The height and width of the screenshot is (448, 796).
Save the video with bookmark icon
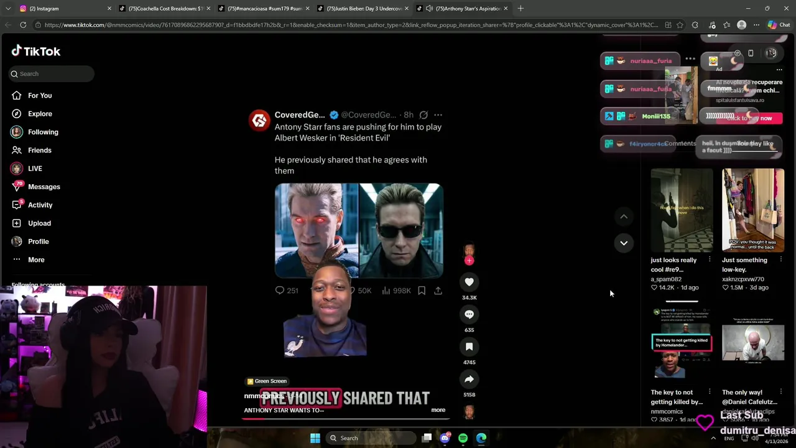469,347
